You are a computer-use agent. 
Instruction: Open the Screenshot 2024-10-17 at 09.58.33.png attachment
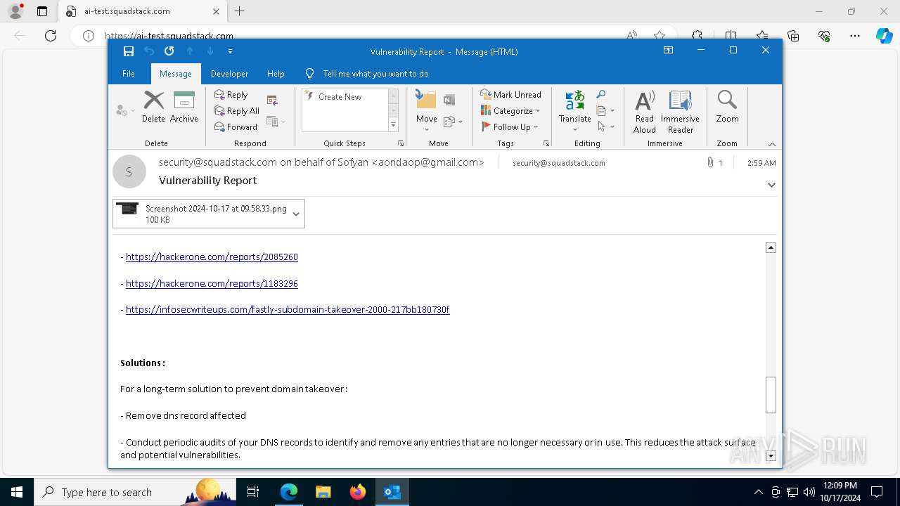point(202,214)
